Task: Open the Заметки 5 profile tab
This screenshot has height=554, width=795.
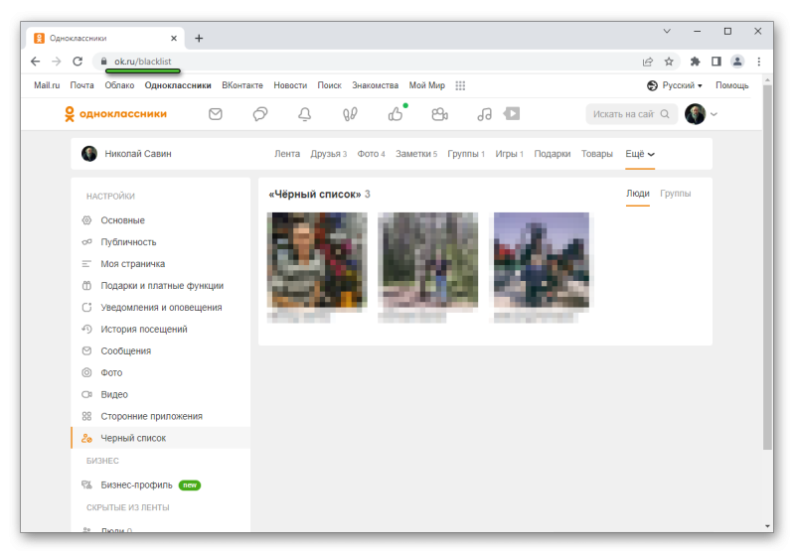Action: pos(416,154)
